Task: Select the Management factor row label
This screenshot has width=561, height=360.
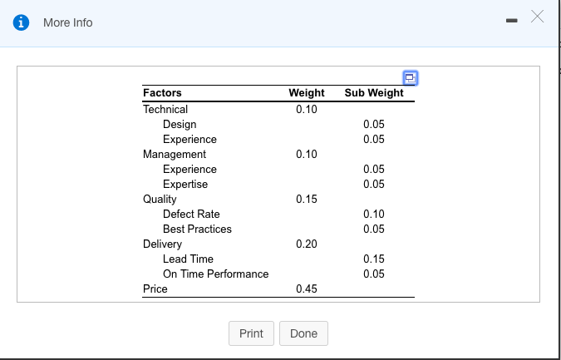Action: (x=175, y=155)
